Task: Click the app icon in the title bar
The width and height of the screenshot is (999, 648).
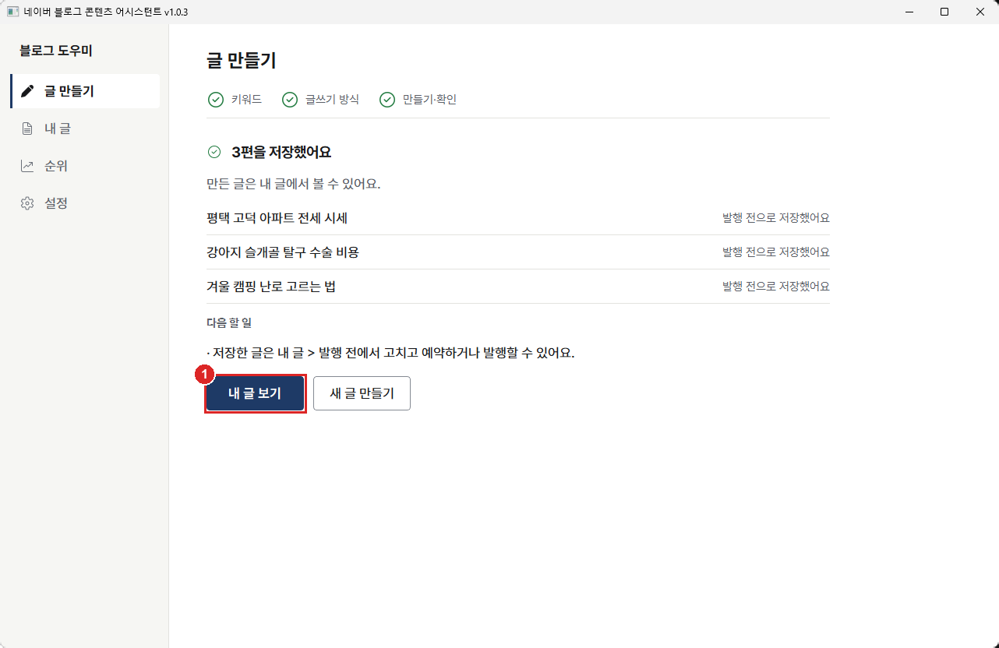Action: pyautogui.click(x=12, y=12)
